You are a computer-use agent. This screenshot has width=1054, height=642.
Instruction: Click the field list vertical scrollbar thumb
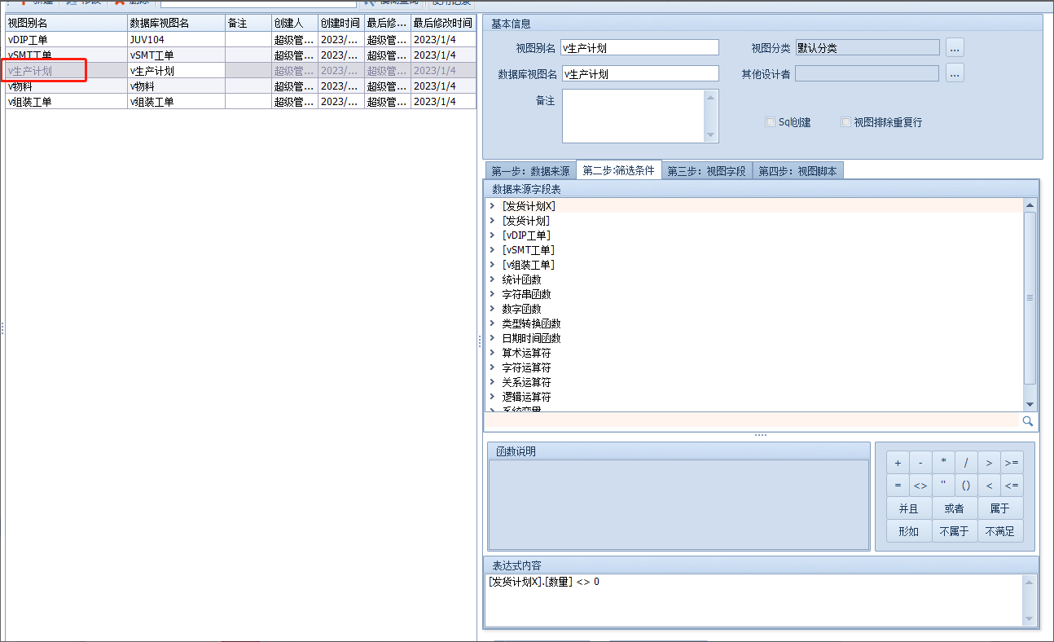[x=1030, y=298]
